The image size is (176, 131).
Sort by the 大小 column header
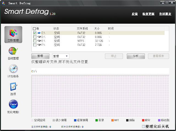point(97,29)
